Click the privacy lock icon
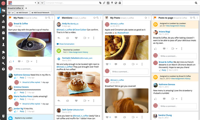This screenshot has width=200, height=120. tap(120, 3)
